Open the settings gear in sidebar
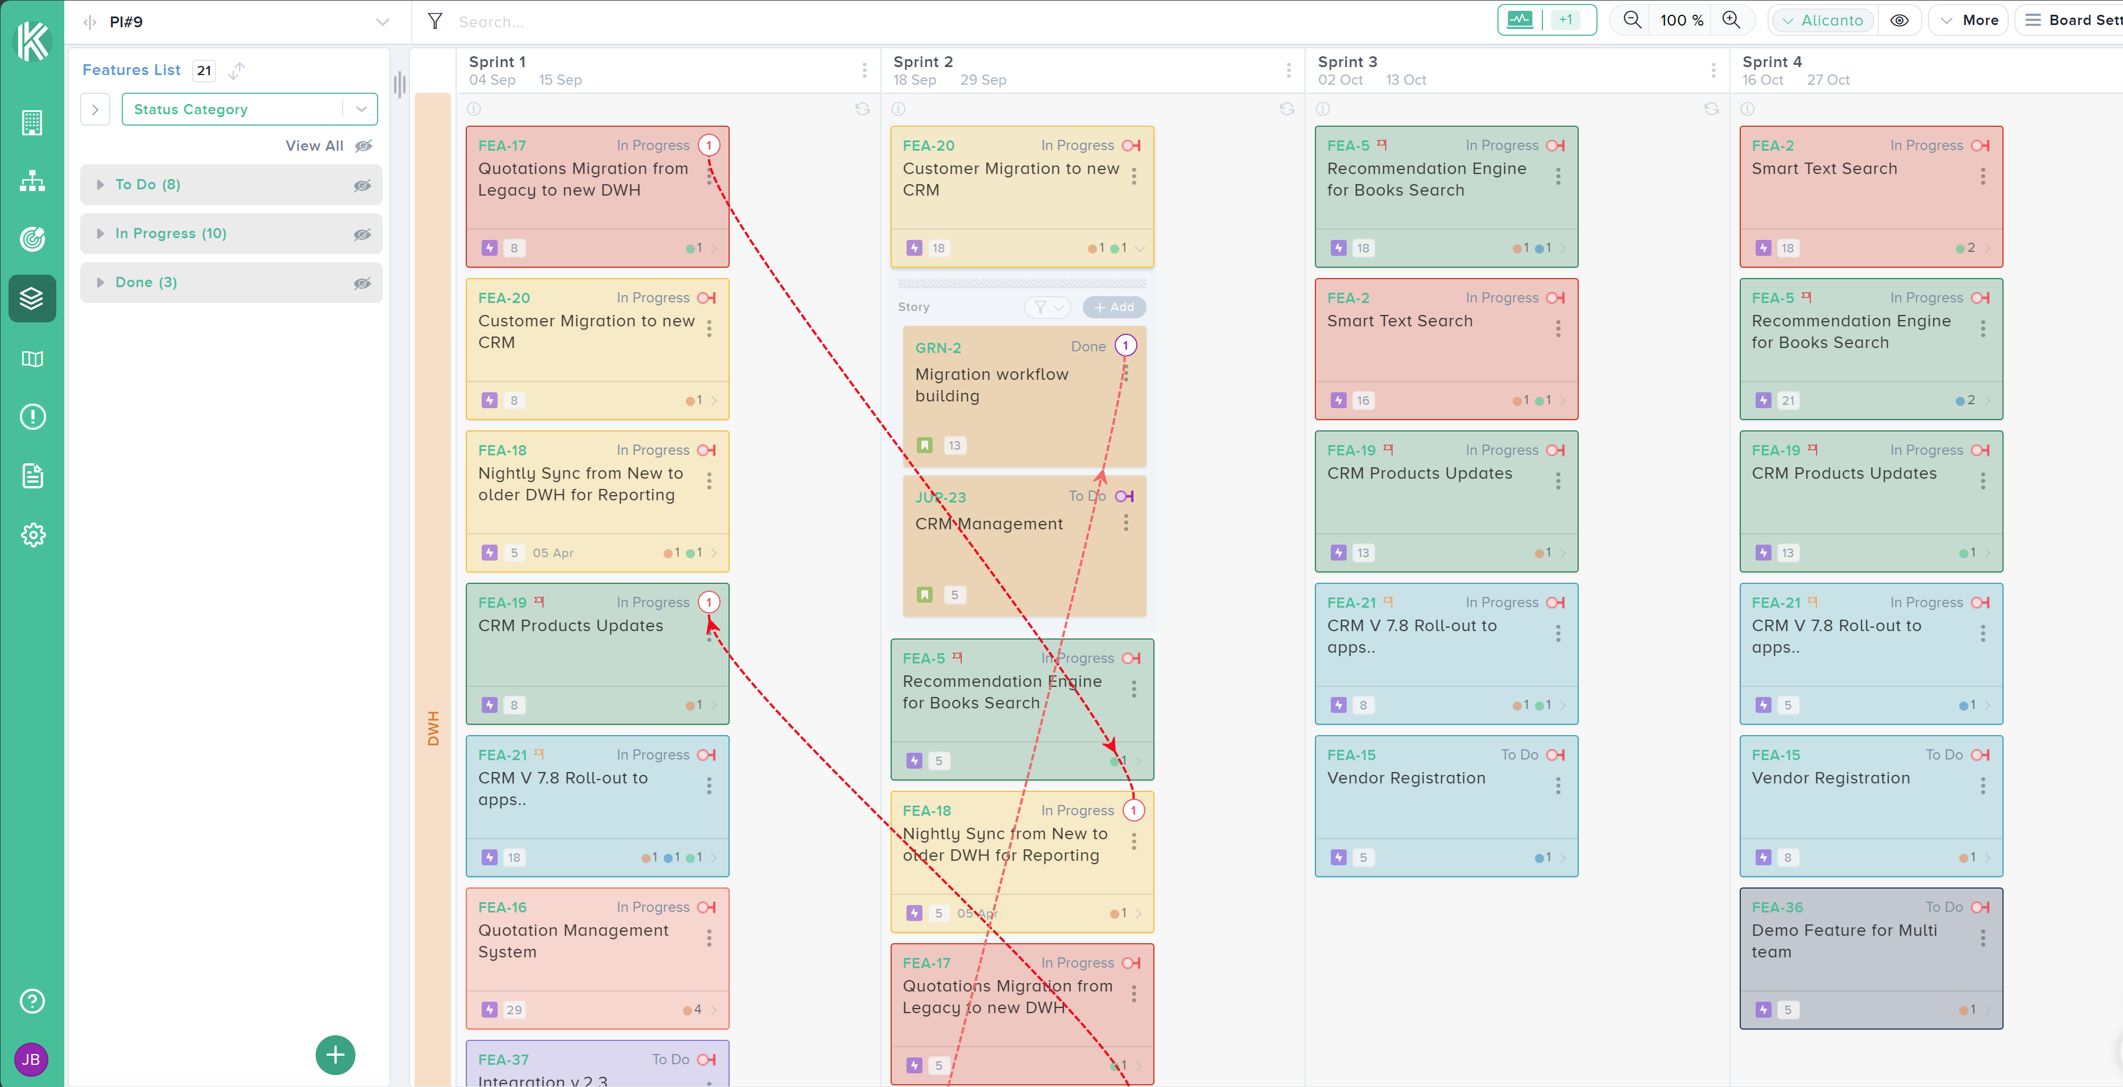The image size is (2123, 1087). pos(32,535)
